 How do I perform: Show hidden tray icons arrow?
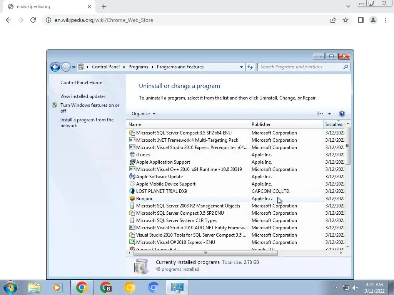[x=336, y=288]
